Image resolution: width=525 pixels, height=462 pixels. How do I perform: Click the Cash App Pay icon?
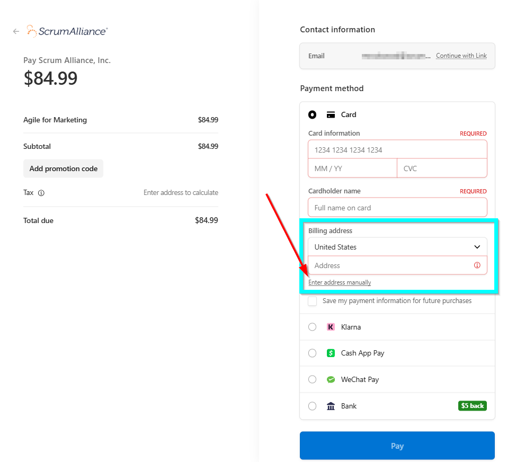coord(331,353)
